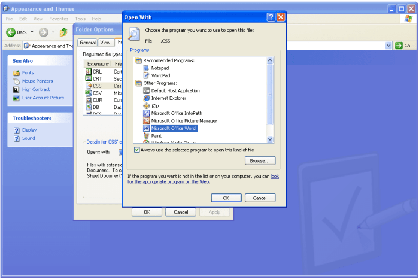Launch the Sound troubleshooter

coord(28,138)
